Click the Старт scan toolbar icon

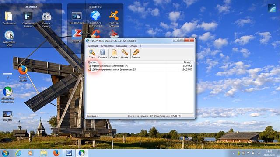click(92, 54)
